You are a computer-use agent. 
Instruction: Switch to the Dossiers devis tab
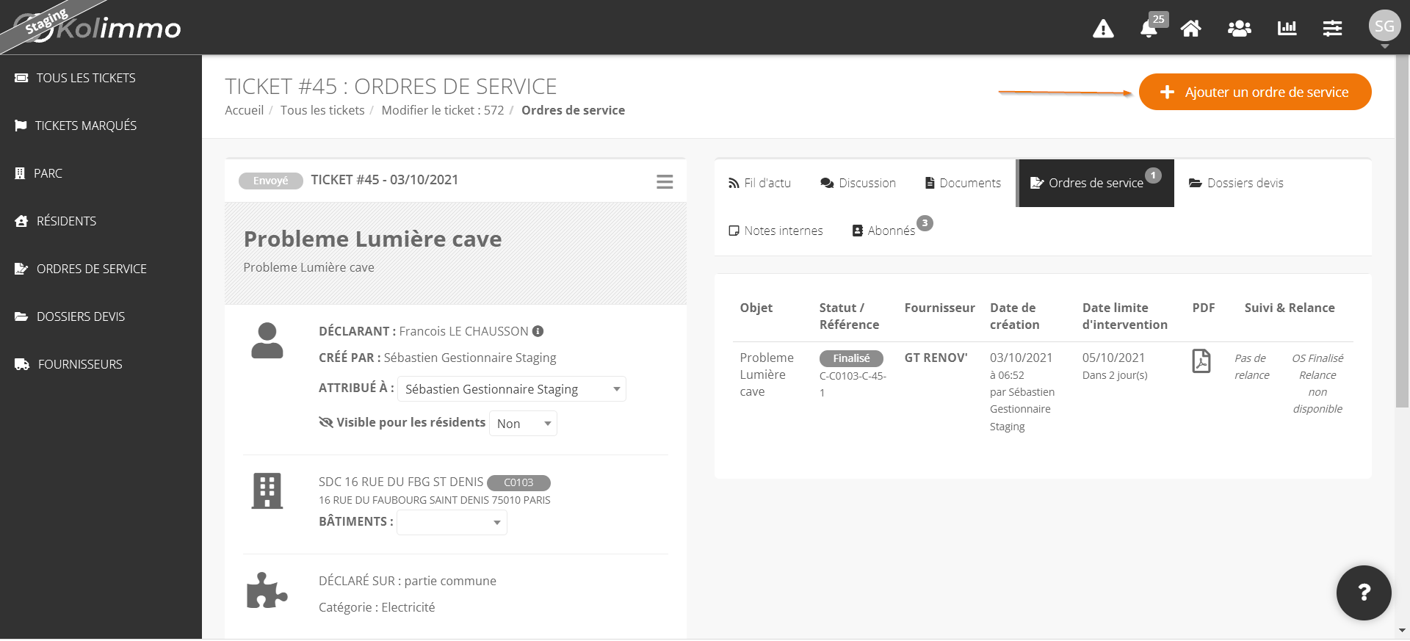1236,183
